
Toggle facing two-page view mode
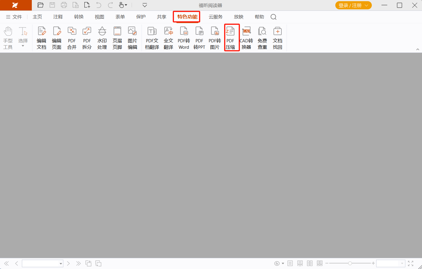310,263
